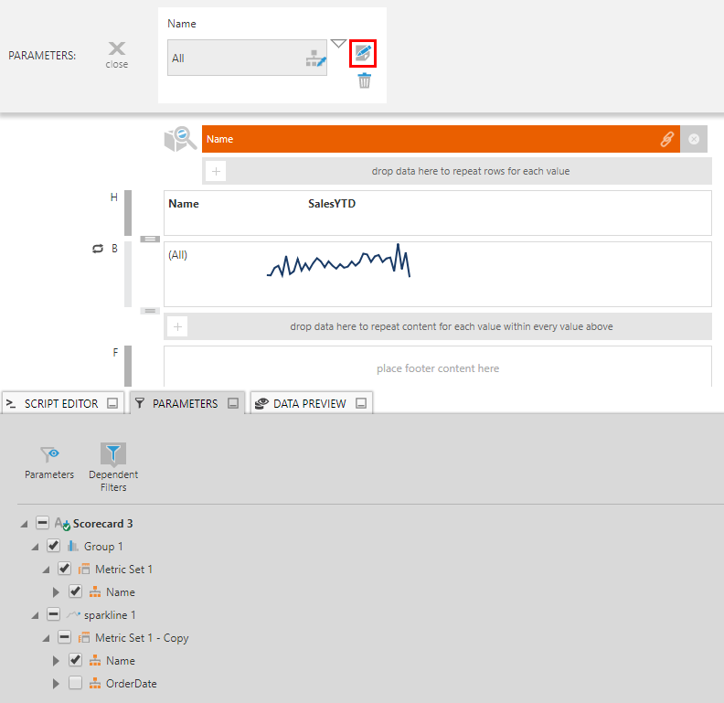Screen dimensions: 724x703
Task: Close the parameters bar
Action: (116, 55)
